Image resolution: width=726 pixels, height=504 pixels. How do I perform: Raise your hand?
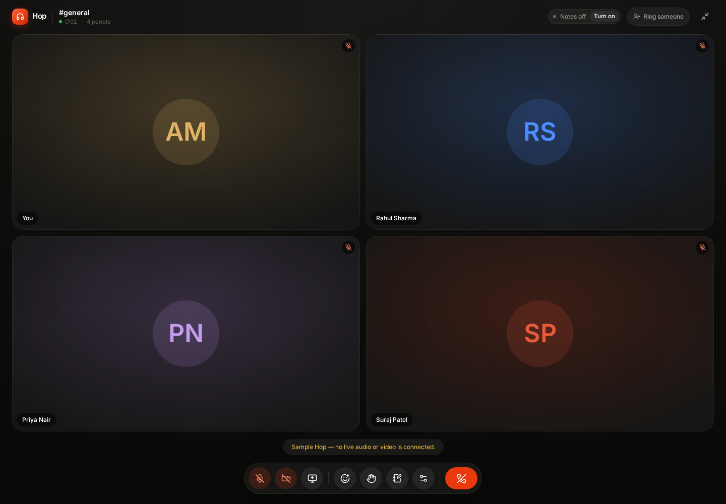(371, 478)
